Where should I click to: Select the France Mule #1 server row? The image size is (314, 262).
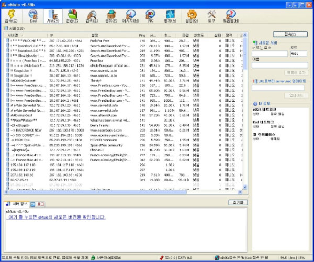coord(124,155)
